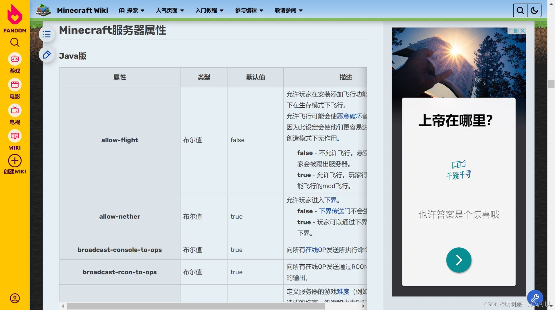Click the ad image of open book

[459, 63]
